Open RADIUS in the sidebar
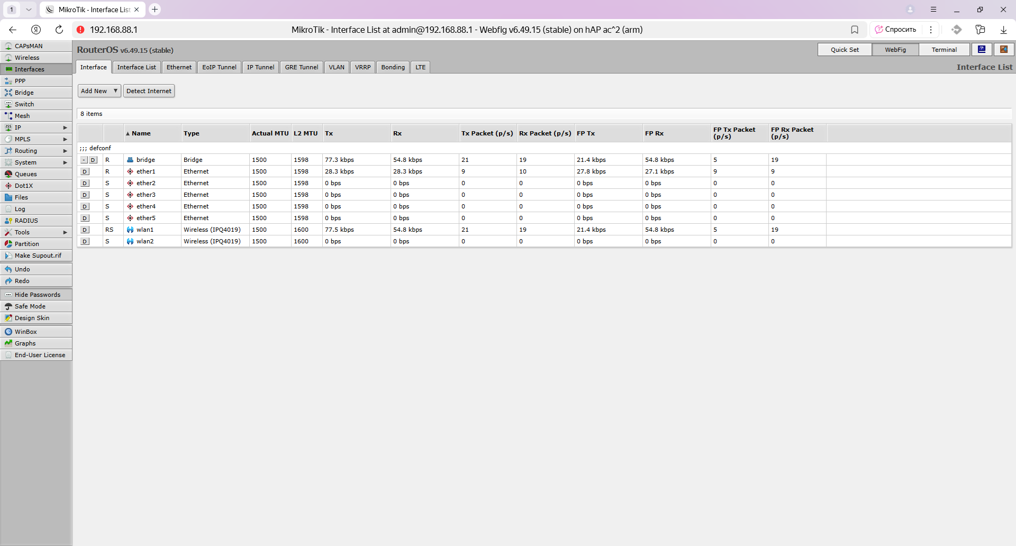The height and width of the screenshot is (546, 1016). point(36,221)
